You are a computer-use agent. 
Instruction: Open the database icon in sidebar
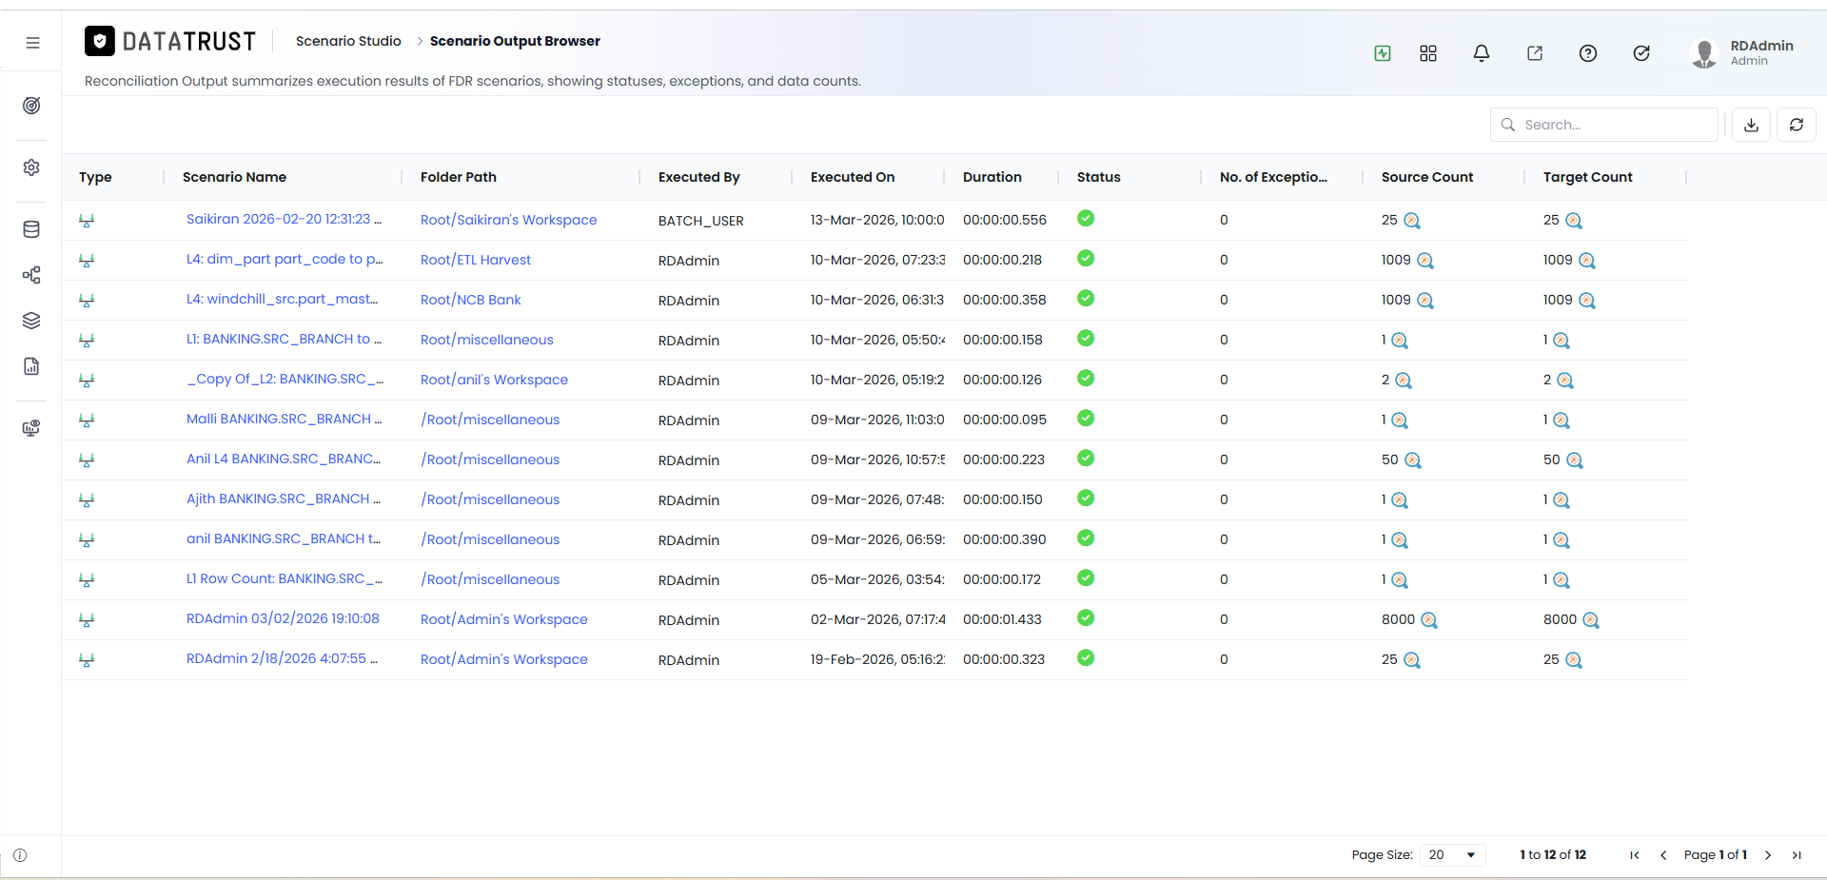[31, 229]
